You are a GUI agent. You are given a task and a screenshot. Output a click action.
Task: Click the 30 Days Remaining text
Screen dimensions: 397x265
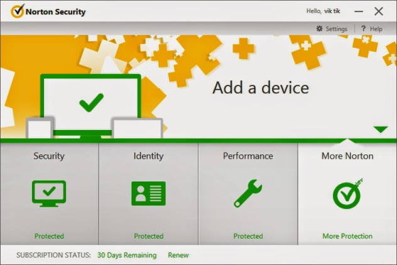(127, 255)
